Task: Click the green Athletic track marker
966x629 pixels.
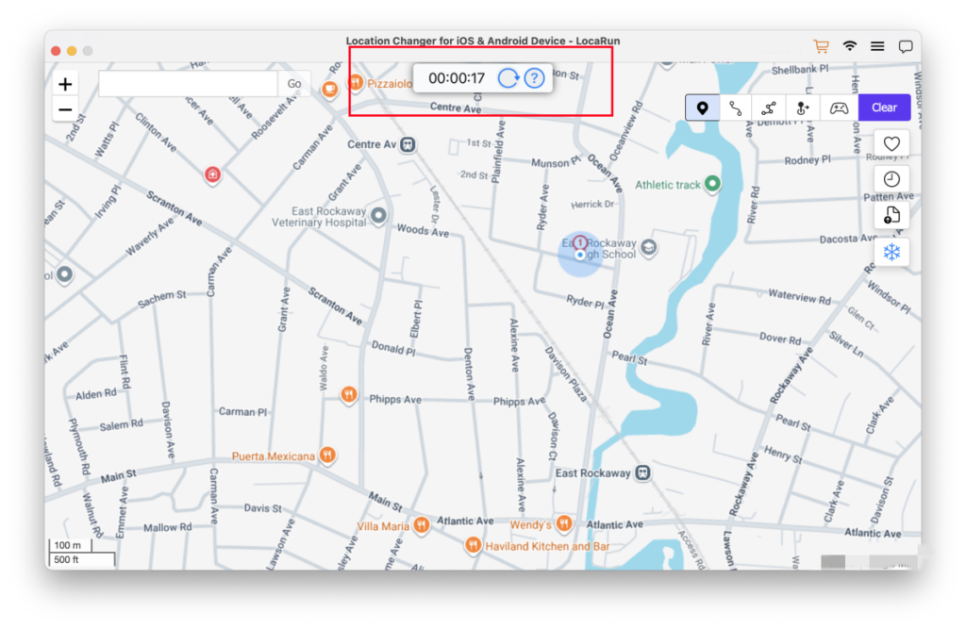Action: click(713, 184)
